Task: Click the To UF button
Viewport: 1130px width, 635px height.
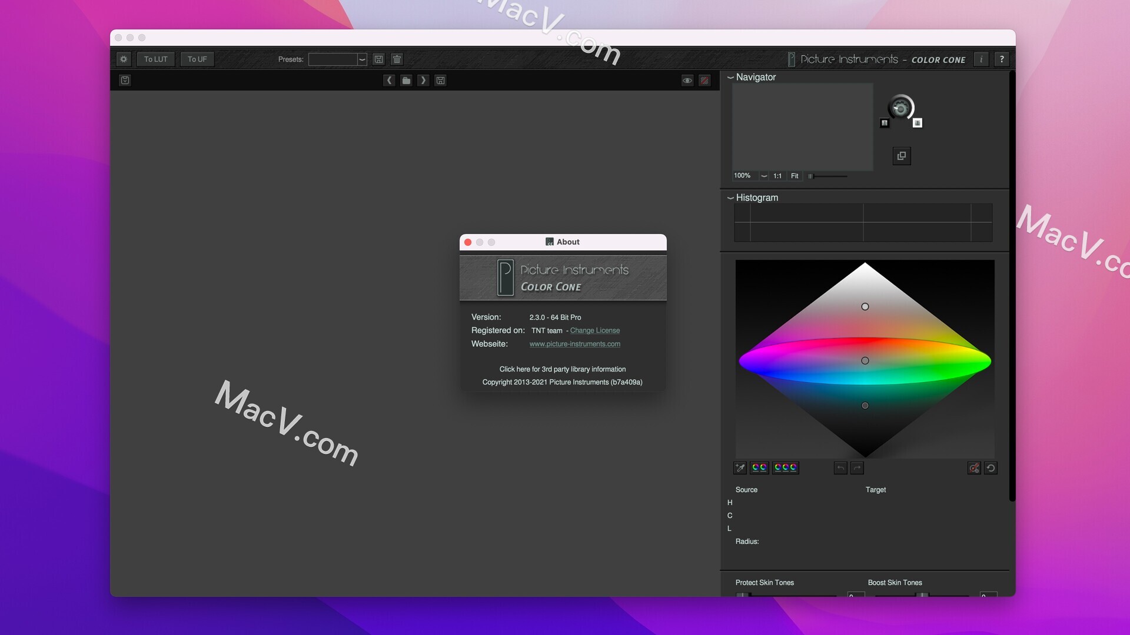Action: 197,59
